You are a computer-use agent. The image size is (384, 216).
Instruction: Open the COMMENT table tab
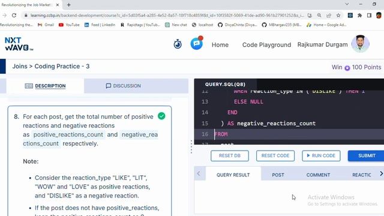coord(318,175)
